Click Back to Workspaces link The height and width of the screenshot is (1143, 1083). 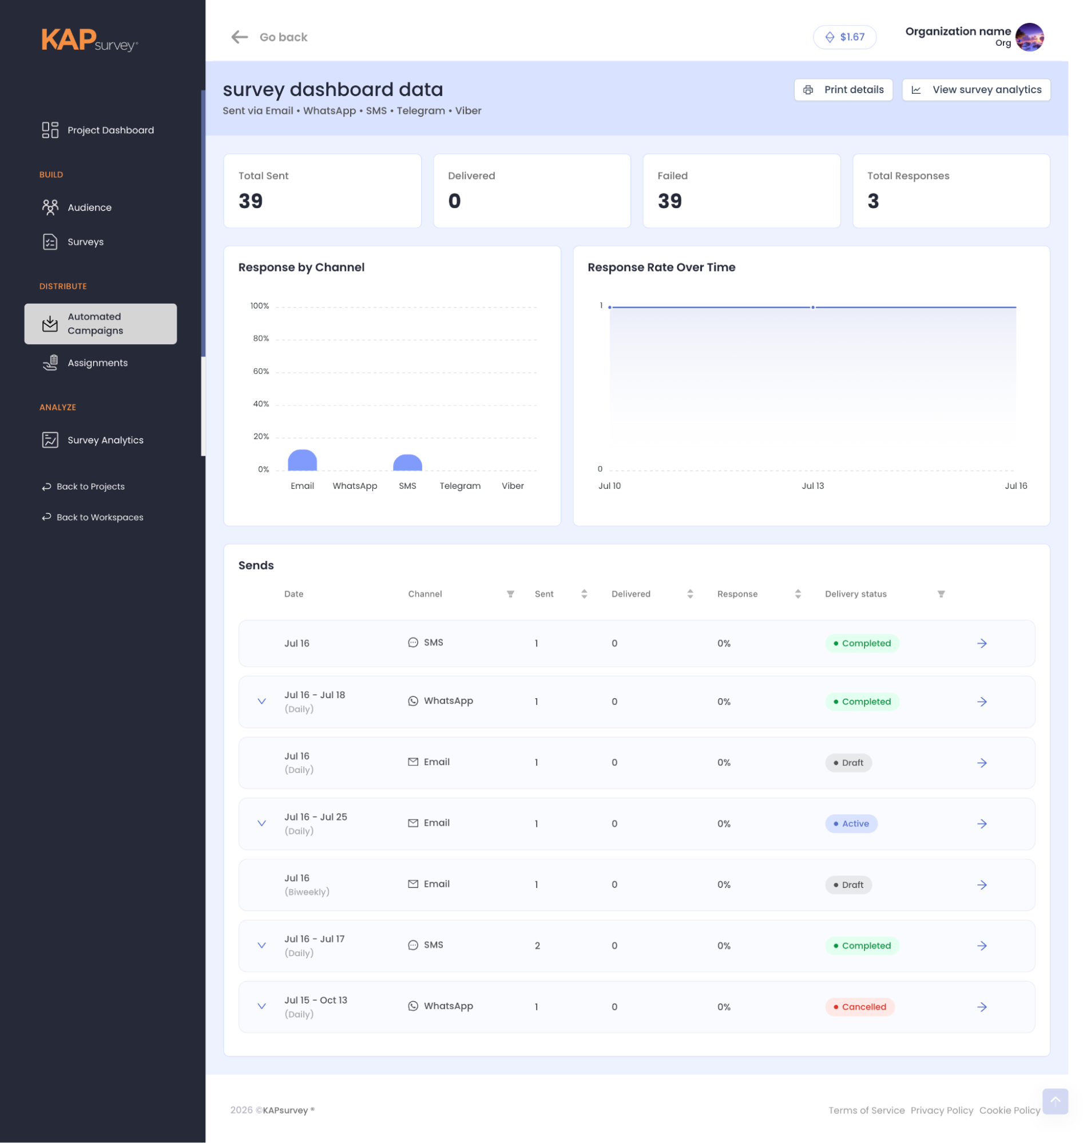[92, 517]
